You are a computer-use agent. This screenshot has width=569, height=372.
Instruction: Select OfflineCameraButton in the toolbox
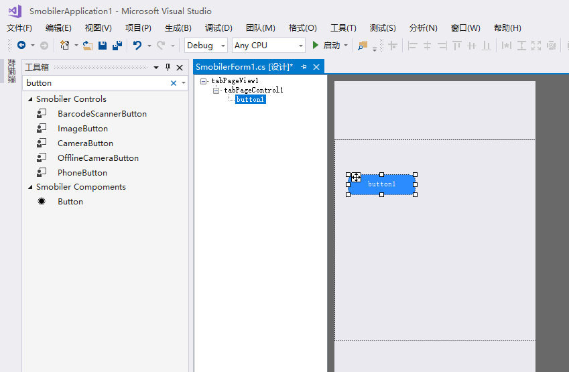(x=98, y=158)
